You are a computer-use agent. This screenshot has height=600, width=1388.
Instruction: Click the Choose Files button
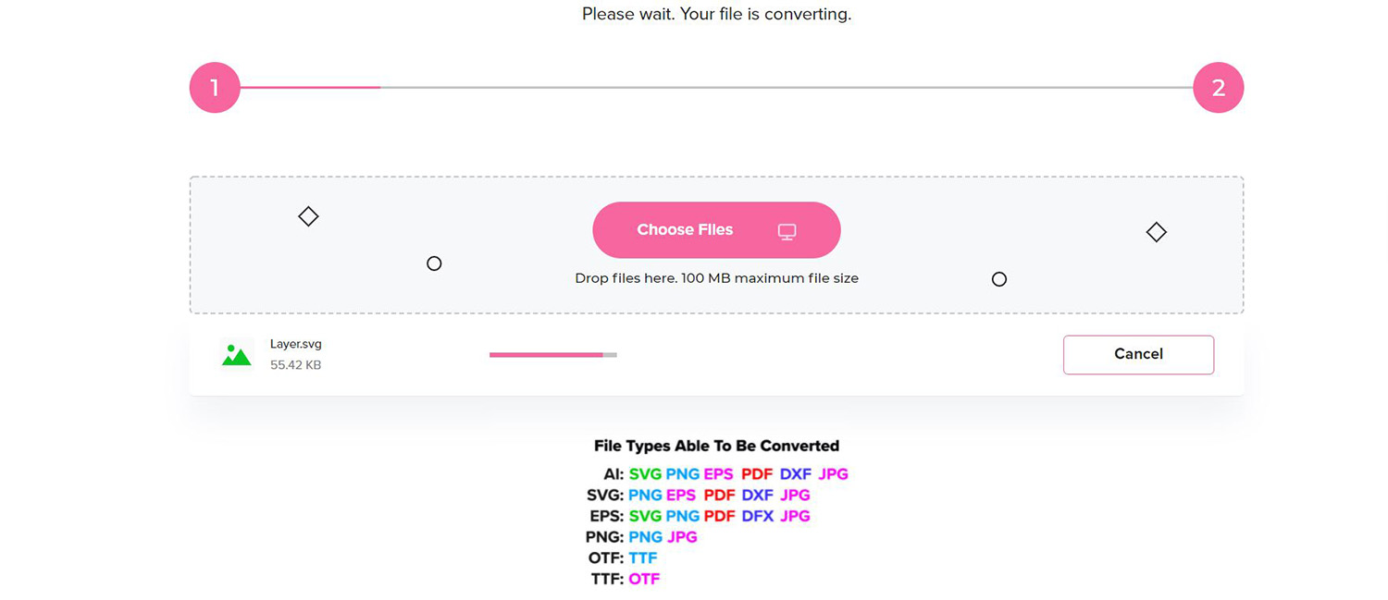[x=716, y=230]
